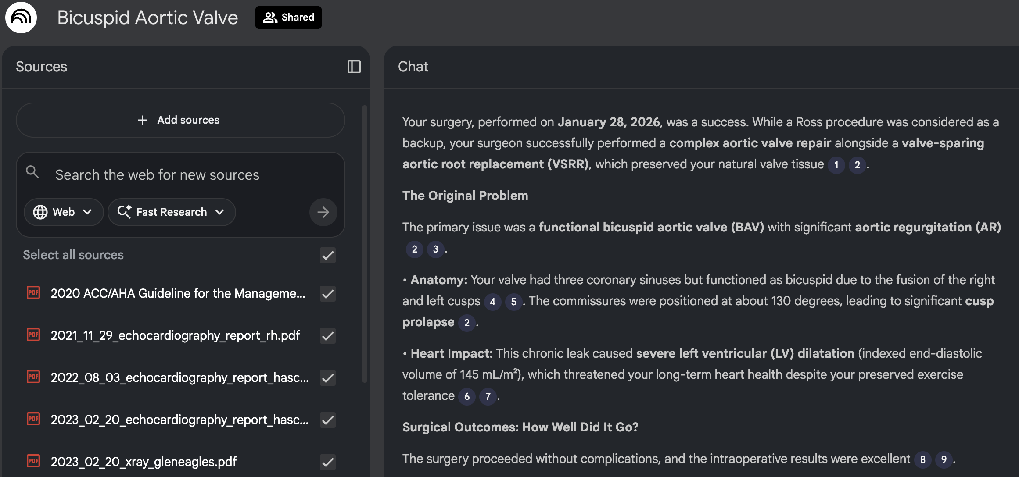
Task: Open citation 6 after 'tolerance'
Action: [466, 397]
